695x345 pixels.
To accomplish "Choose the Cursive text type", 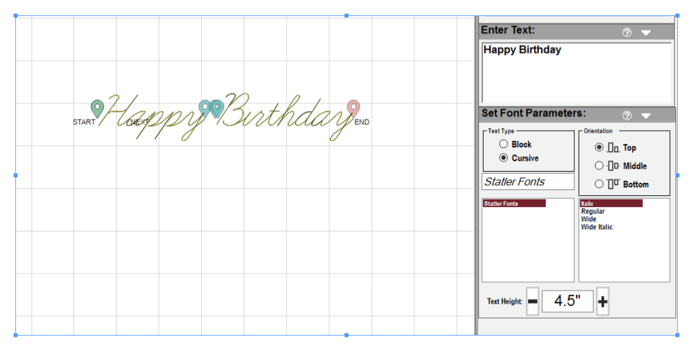I will pos(504,158).
